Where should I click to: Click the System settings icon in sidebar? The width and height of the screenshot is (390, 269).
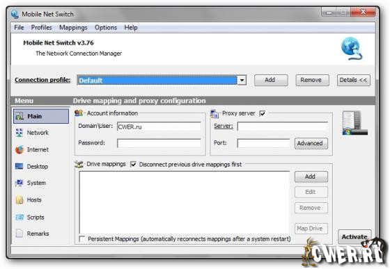click(x=19, y=183)
